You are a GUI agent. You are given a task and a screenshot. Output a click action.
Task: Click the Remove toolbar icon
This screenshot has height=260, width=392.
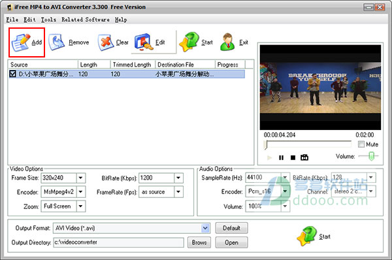57,42
